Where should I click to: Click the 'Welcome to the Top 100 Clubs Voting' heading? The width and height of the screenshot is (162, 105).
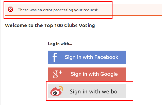point(50,25)
